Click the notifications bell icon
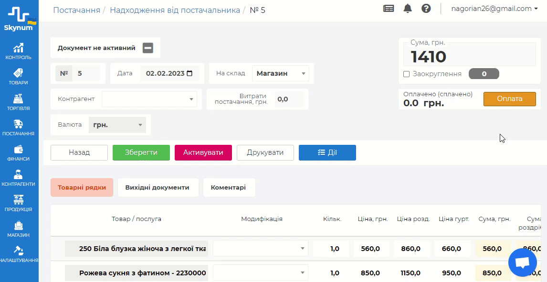The height and width of the screenshot is (282, 547). (408, 9)
